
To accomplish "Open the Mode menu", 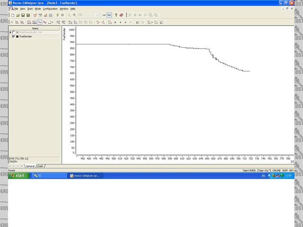I will pyautogui.click(x=37, y=9).
